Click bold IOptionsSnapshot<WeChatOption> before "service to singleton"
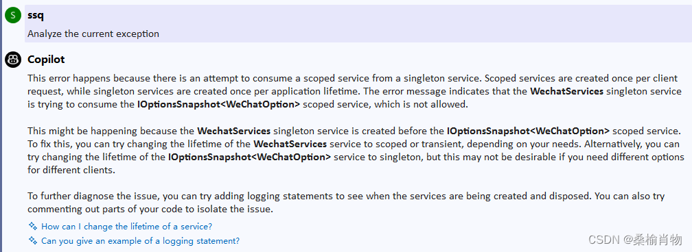692x252 pixels. [x=249, y=157]
